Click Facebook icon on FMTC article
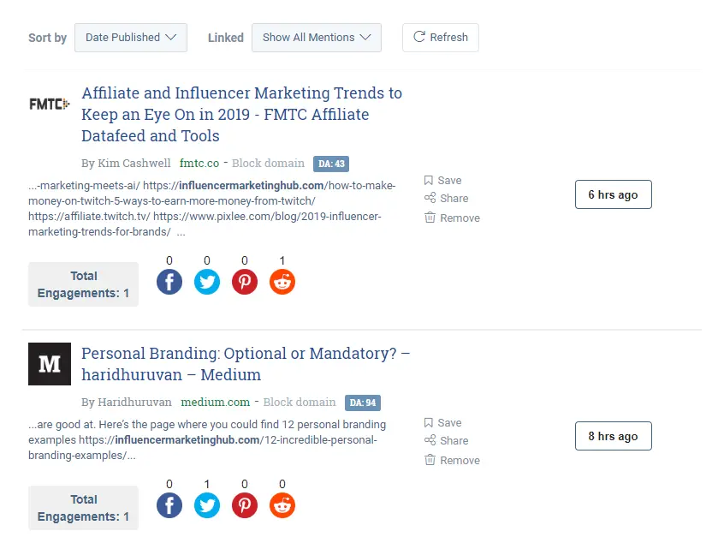Image resolution: width=712 pixels, height=549 pixels. coord(169,282)
